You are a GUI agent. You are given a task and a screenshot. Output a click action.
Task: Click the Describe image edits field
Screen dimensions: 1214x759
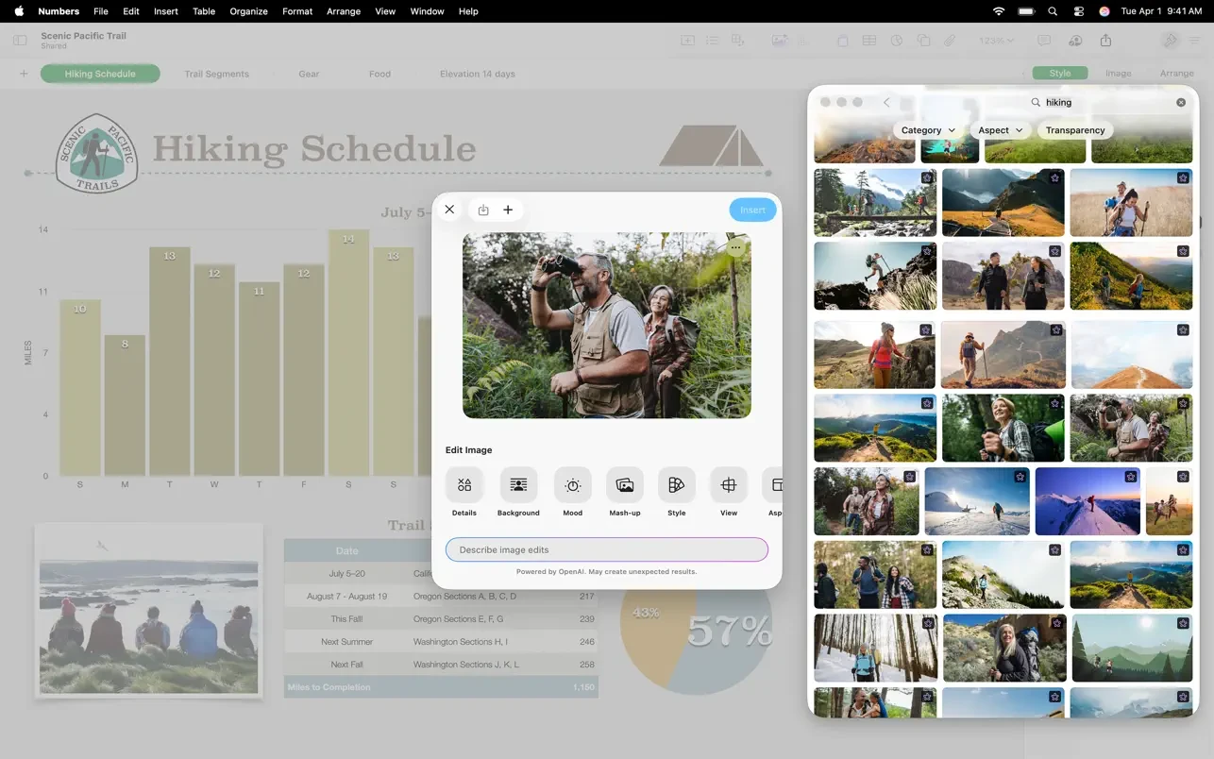[606, 549]
